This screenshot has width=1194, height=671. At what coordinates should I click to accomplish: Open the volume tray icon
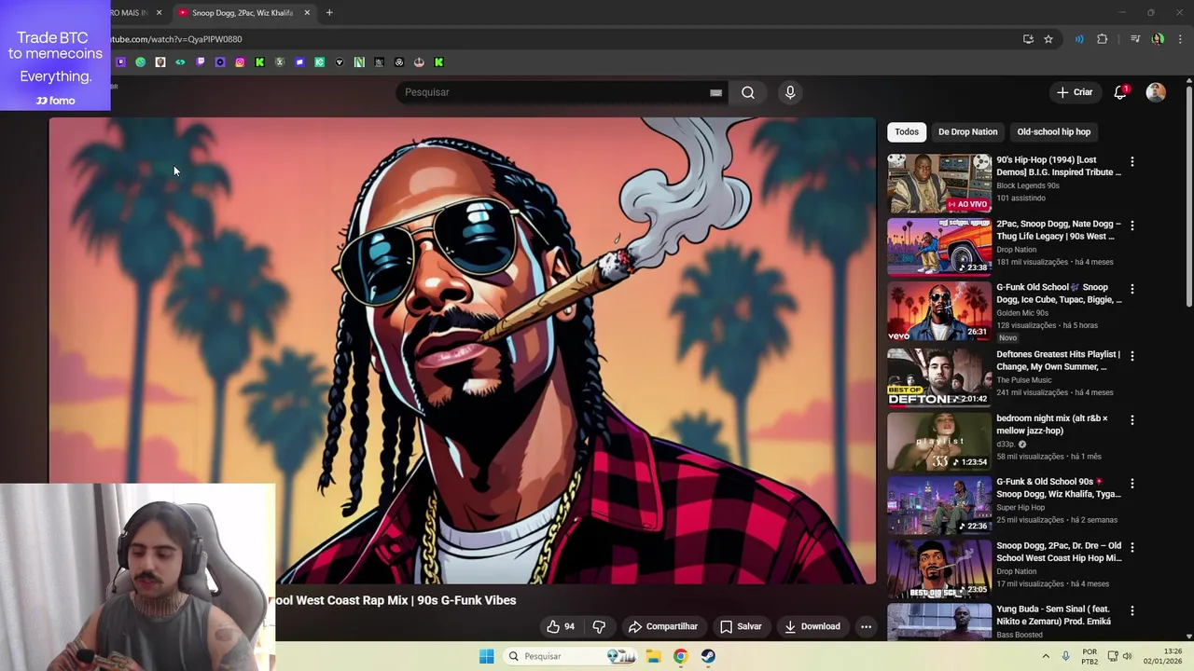[1127, 656]
